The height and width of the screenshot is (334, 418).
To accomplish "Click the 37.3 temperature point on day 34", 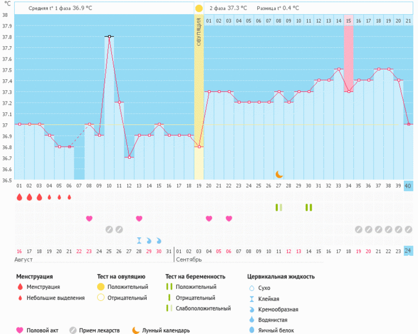I will 349,91.
